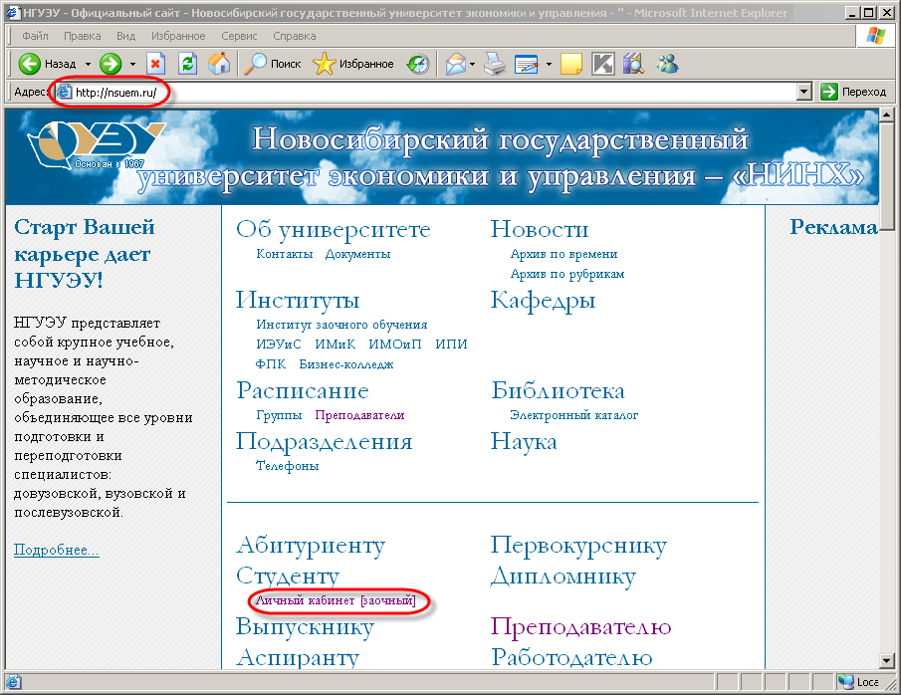Open Архив по времени link
Screen dimensions: 901x695
click(x=564, y=254)
